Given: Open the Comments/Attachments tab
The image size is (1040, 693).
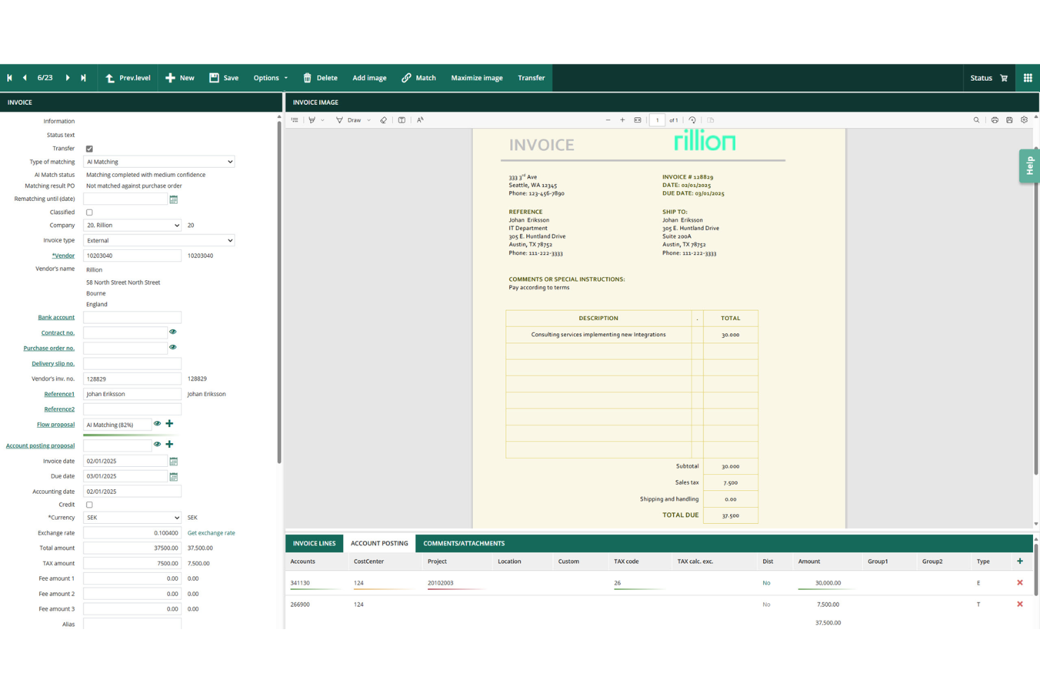Looking at the screenshot, I should pyautogui.click(x=463, y=543).
